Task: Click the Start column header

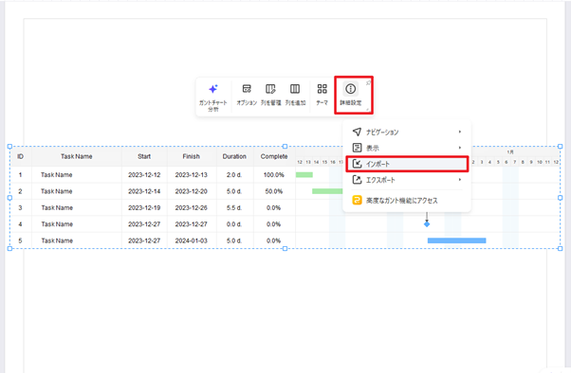Action: 144,156
